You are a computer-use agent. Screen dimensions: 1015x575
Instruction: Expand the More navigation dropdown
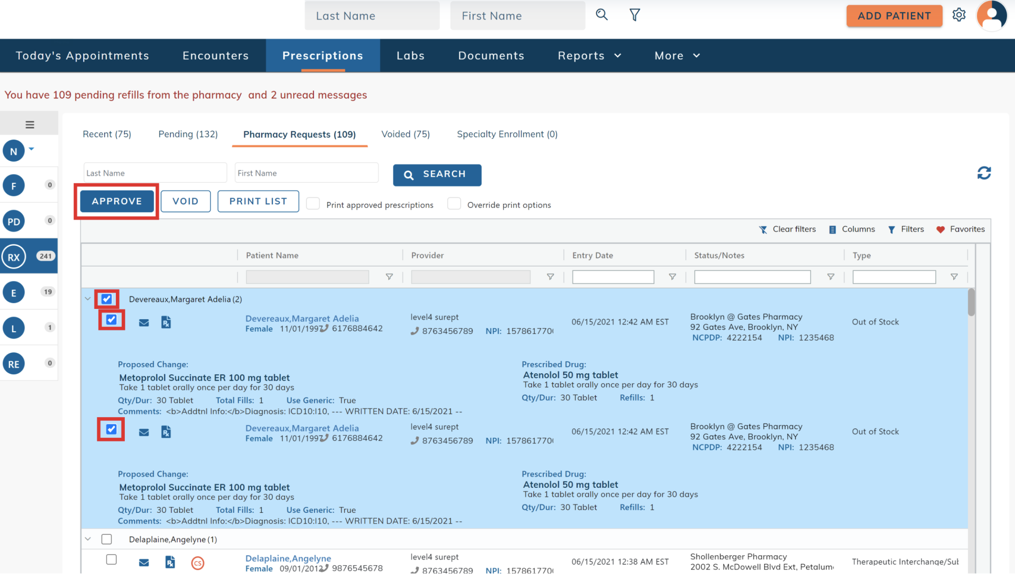[677, 55]
